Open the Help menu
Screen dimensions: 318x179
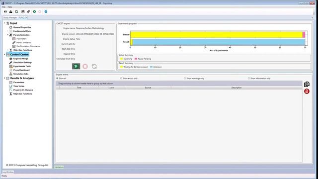coord(10,7)
